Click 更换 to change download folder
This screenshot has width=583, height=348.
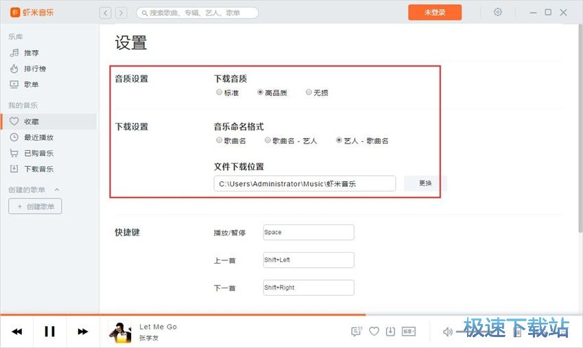(x=425, y=183)
